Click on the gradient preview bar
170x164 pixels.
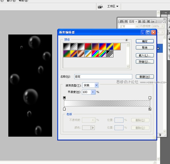click(107, 103)
